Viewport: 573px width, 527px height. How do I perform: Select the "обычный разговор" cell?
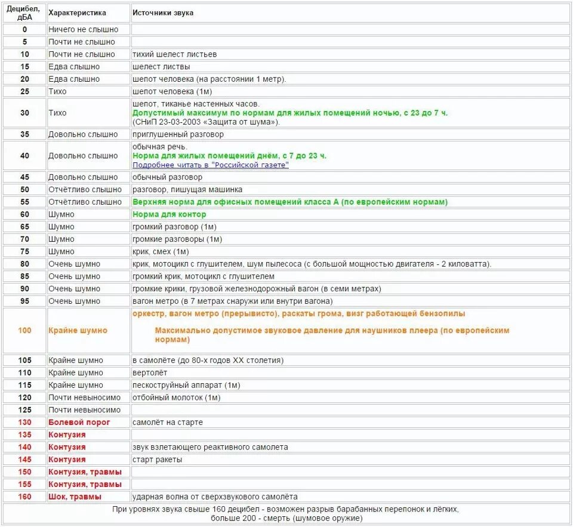coord(350,177)
